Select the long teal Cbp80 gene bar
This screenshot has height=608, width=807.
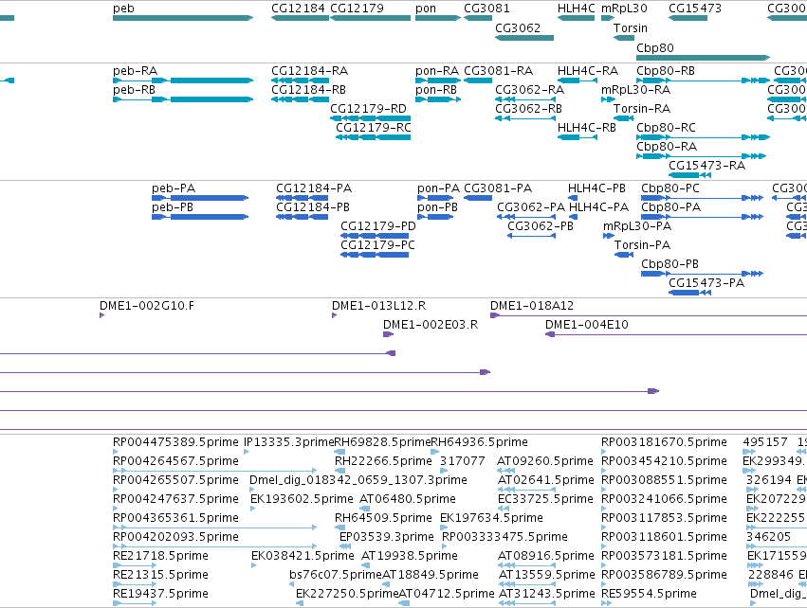click(x=703, y=58)
